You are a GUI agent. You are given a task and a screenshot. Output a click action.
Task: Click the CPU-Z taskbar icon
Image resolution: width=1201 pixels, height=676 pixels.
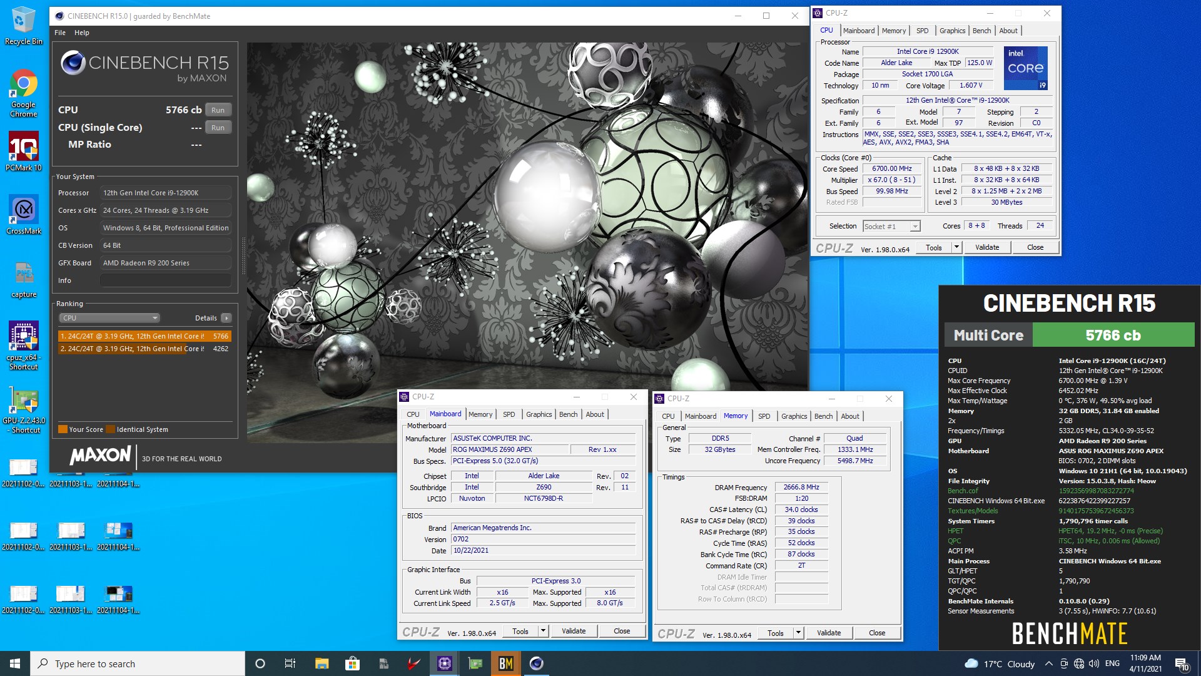tap(445, 663)
